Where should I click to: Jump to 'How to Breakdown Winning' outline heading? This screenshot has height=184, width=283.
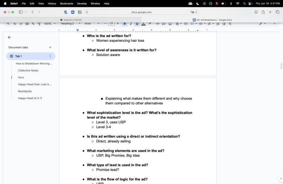(x=34, y=64)
